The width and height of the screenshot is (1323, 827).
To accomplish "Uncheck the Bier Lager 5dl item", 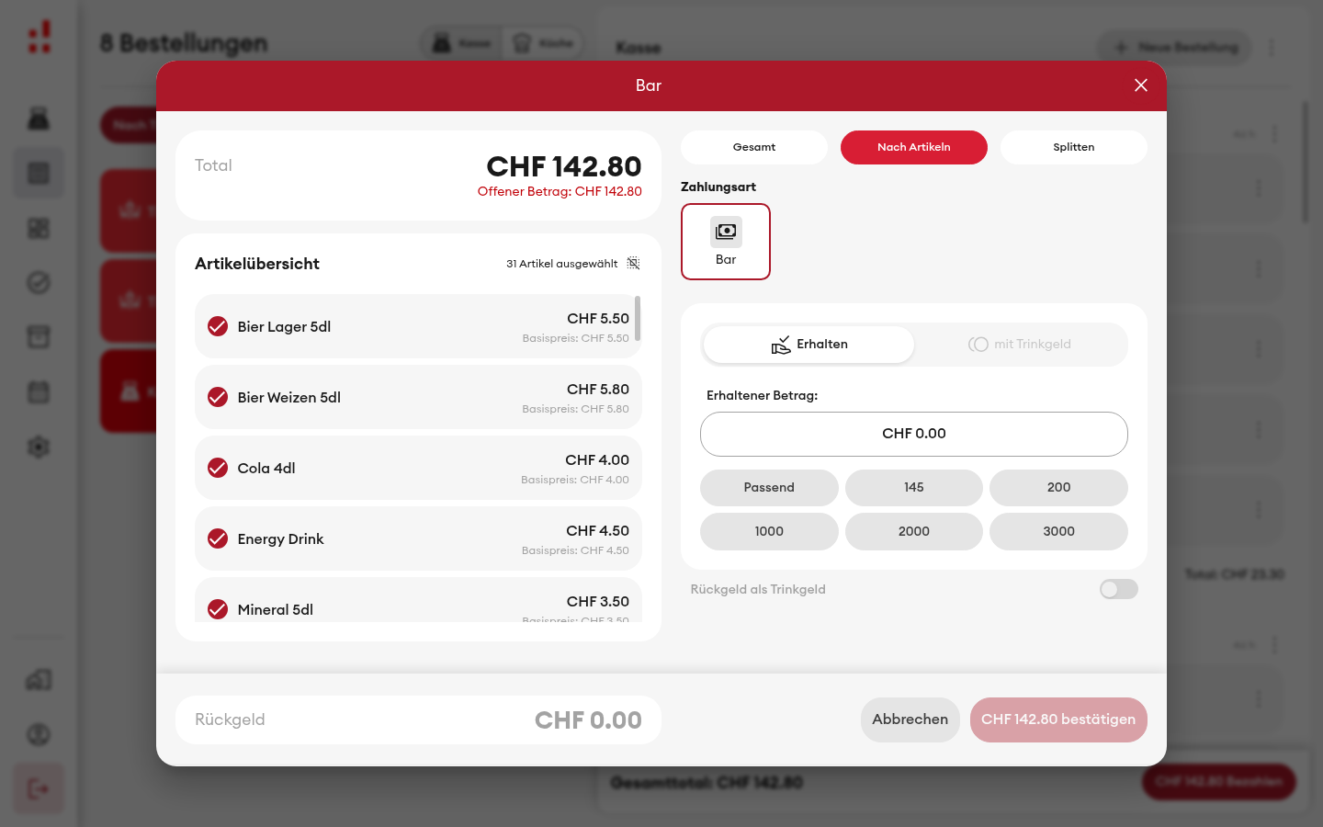I will pos(218,326).
